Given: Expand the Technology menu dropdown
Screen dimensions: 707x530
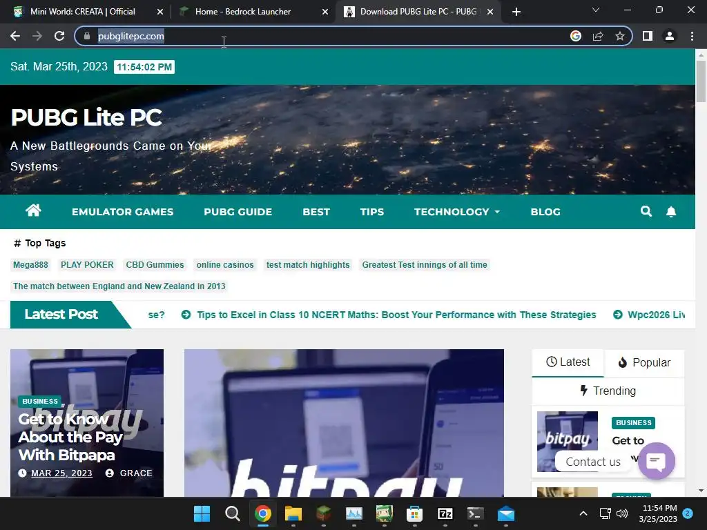Looking at the screenshot, I should (457, 212).
